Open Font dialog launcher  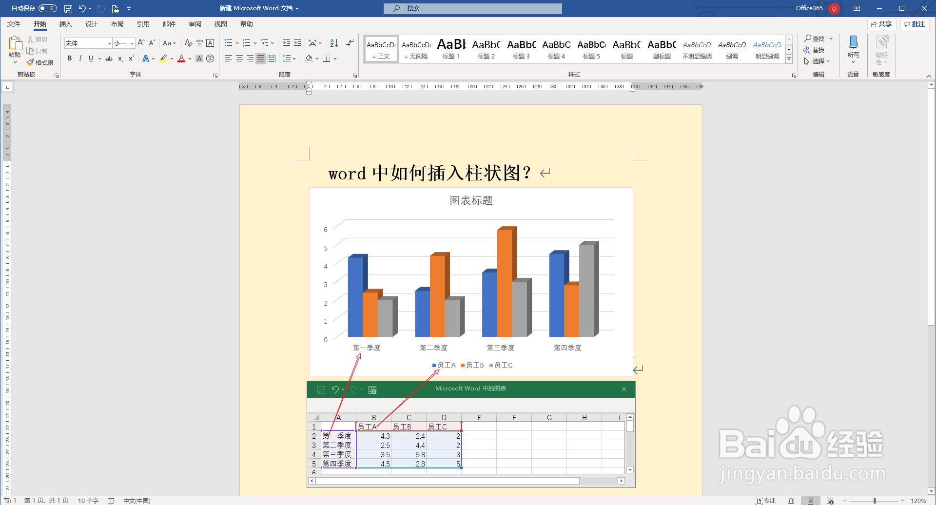[x=215, y=76]
